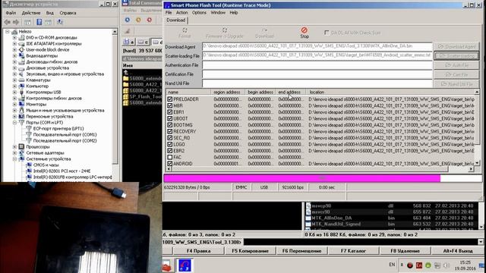Check the FAC partition checkbox
This screenshot has width=486, height=273.
pyautogui.click(x=169, y=157)
